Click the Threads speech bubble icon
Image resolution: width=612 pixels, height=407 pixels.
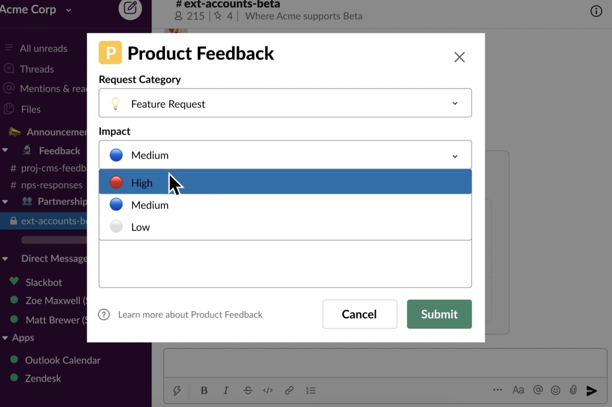9,68
